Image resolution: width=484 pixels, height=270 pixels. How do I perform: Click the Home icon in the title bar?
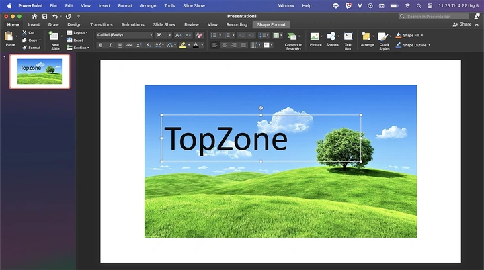click(x=34, y=16)
